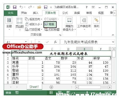119x98 pixels.
Task: Switch to Page Layout view icon
Action: pos(59,92)
